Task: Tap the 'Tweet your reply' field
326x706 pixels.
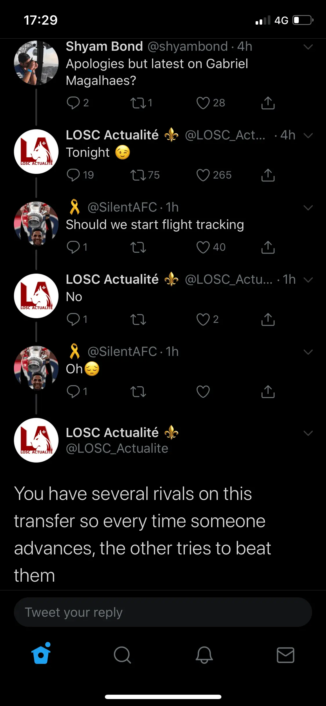Action: click(163, 612)
